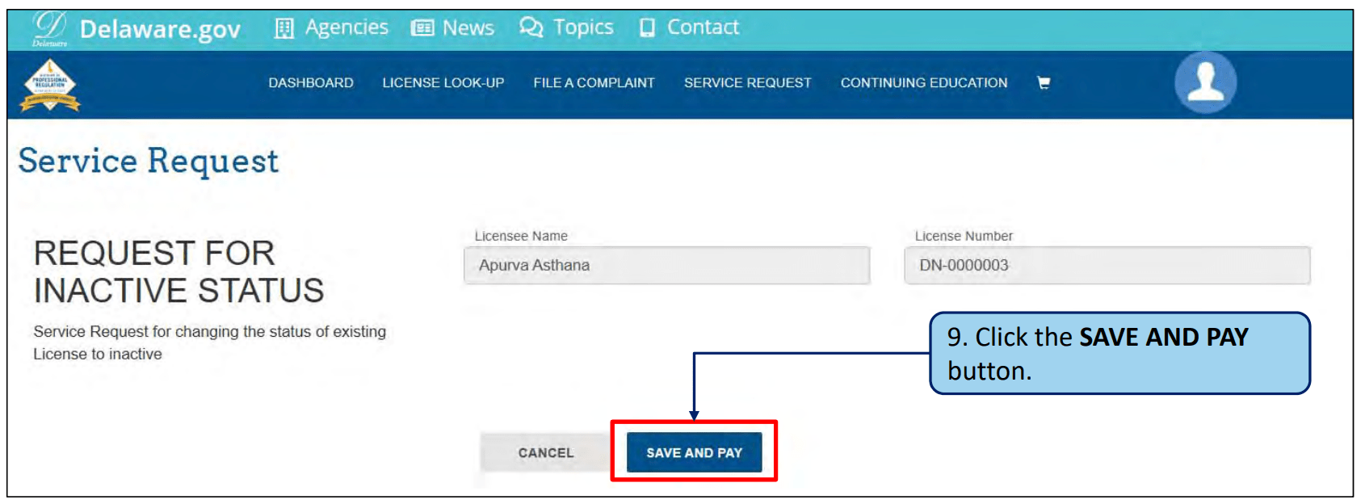Viewport: 1365px width, 504px height.
Task: Click the Licensee Name field
Action: tap(666, 266)
